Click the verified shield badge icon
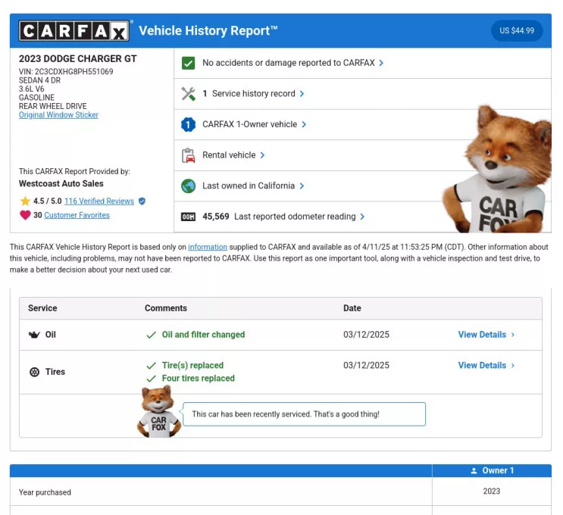Screen dimensions: 563x515 pos(142,201)
